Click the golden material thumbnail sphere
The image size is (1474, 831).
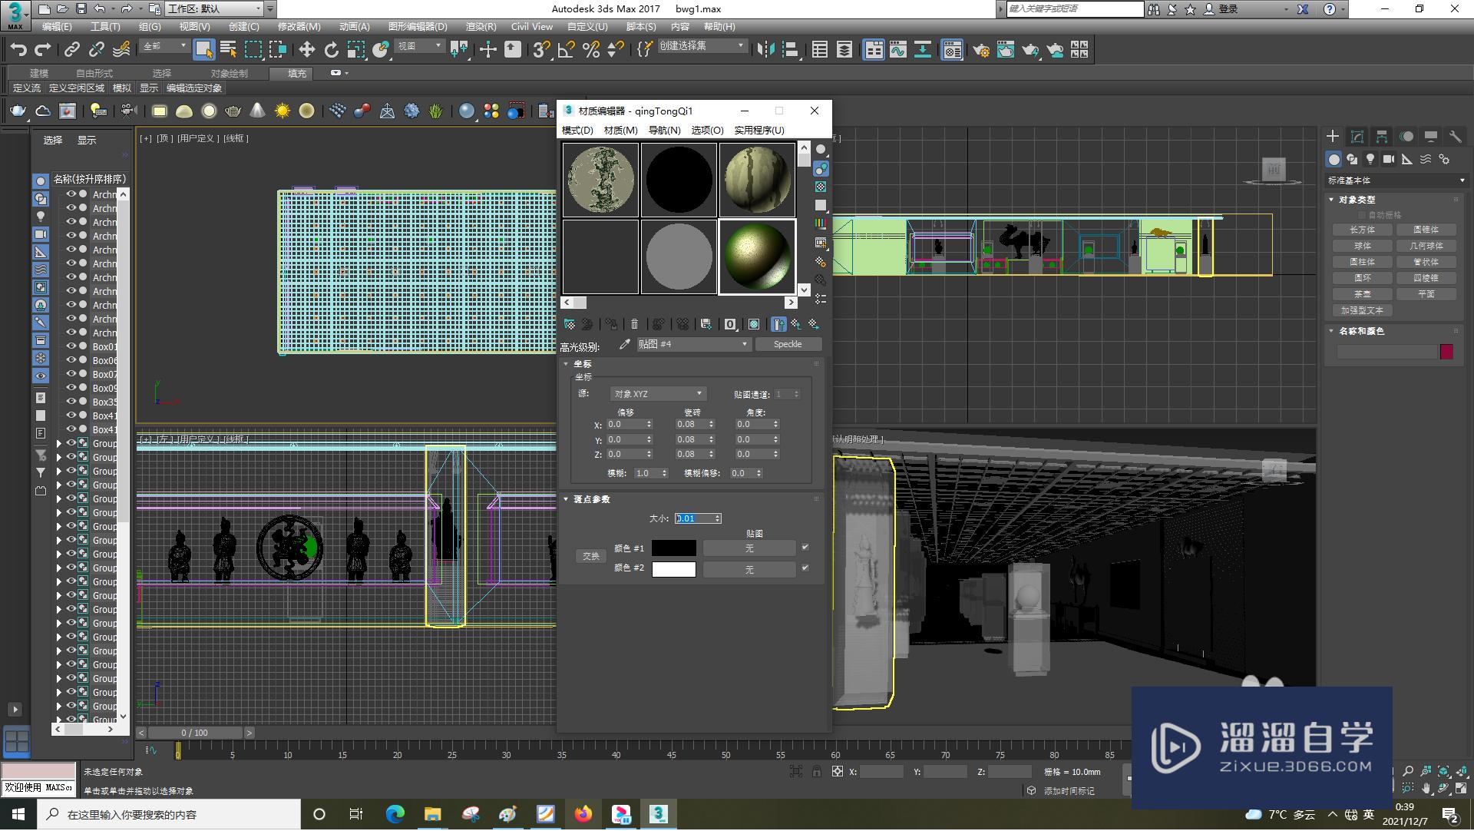(757, 254)
